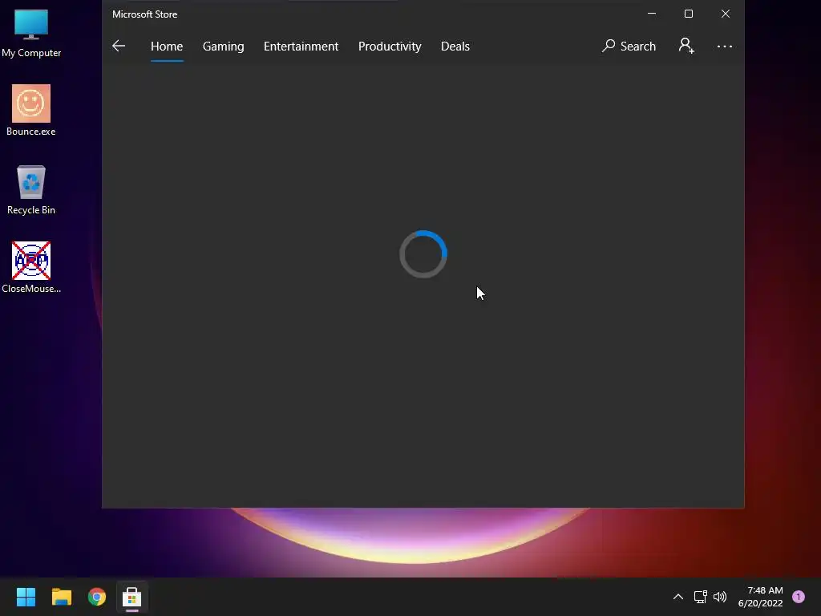This screenshot has height=616, width=821.
Task: Open the three-dots See more menu
Action: click(725, 46)
